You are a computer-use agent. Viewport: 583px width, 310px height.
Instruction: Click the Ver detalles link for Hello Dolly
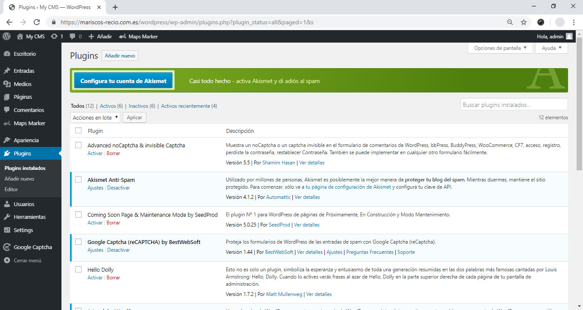pyautogui.click(x=319, y=294)
